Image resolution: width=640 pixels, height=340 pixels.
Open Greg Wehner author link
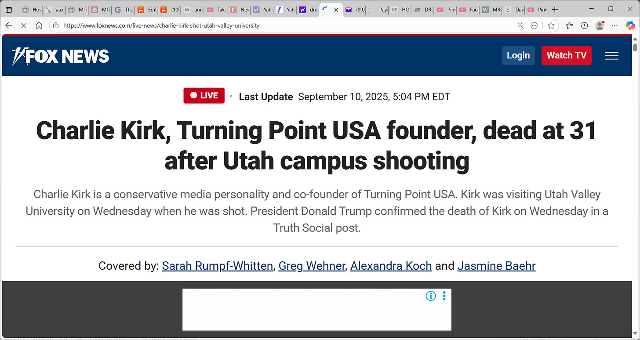point(312,266)
